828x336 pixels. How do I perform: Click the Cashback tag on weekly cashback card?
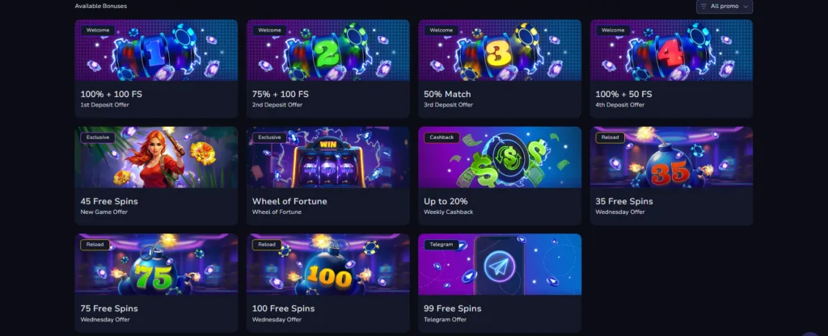[x=441, y=137]
